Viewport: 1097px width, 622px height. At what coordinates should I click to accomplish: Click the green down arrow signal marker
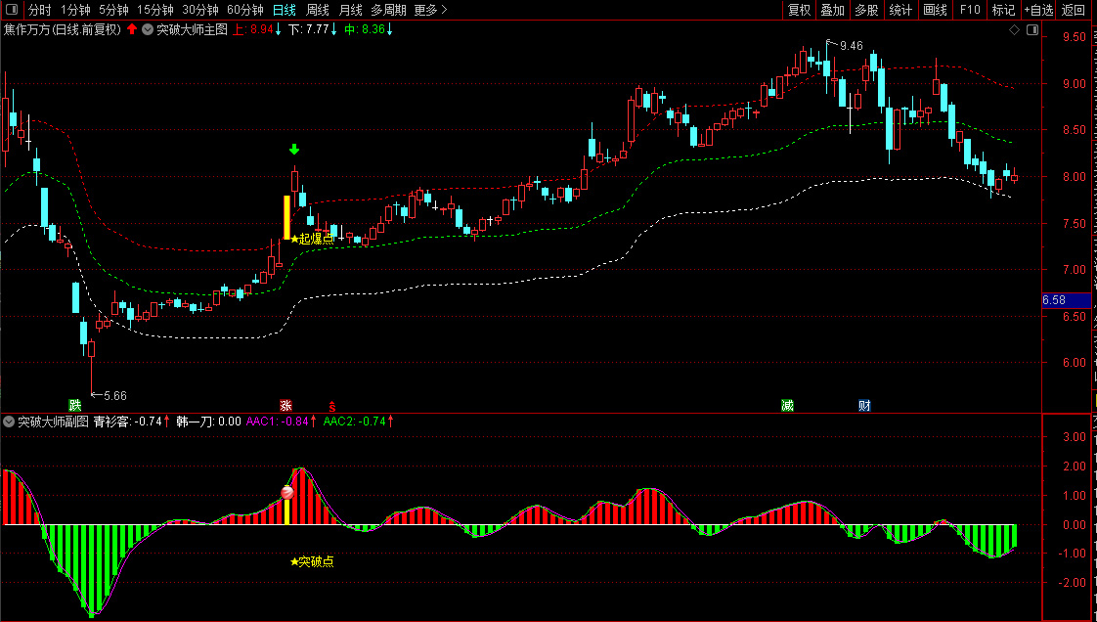[x=294, y=149]
